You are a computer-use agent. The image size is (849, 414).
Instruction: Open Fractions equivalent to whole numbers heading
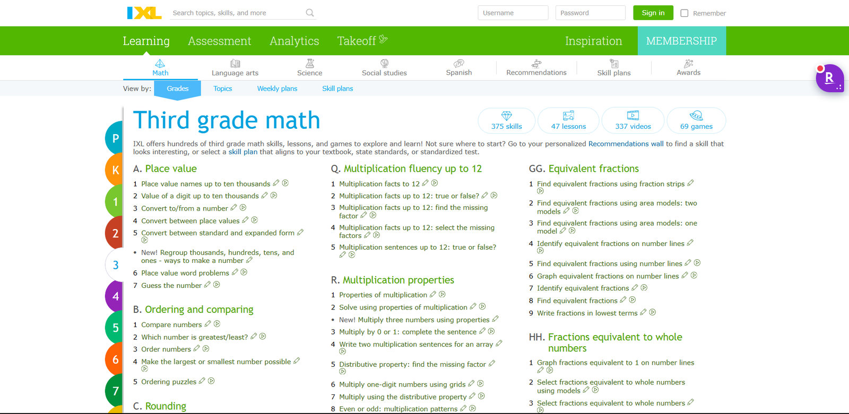coord(615,342)
